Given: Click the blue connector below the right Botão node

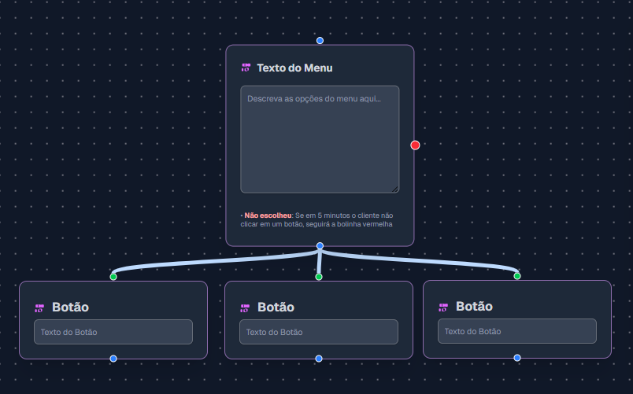Looking at the screenshot, I should [517, 358].
